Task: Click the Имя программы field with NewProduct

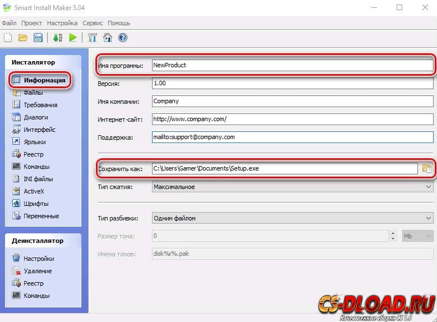Action: (293, 65)
